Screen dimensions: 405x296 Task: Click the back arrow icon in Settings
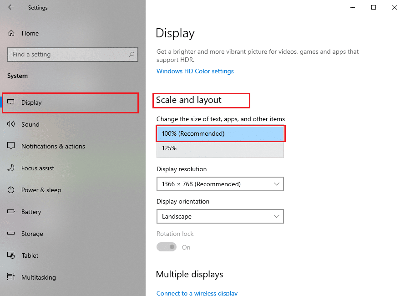tap(11, 7)
